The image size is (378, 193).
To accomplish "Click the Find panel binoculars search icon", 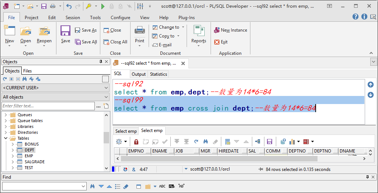I will tap(92, 186).
